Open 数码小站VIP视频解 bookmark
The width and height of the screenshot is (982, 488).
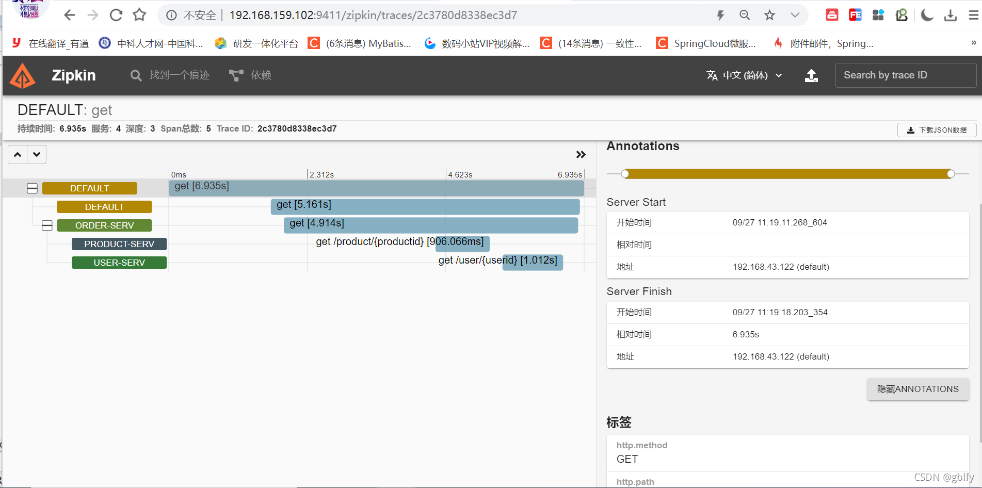point(477,43)
